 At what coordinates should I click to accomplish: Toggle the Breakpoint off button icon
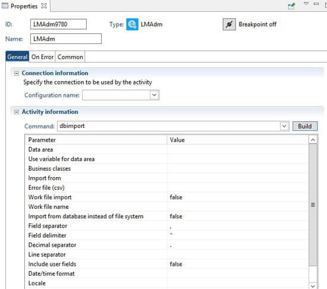229,24
